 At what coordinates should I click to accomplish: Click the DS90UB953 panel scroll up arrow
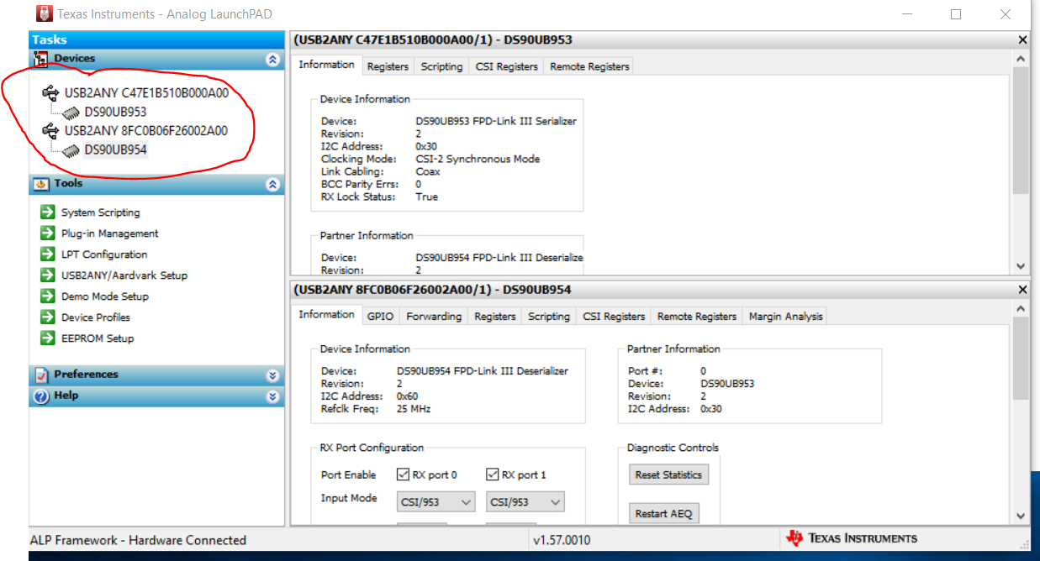(1021, 60)
